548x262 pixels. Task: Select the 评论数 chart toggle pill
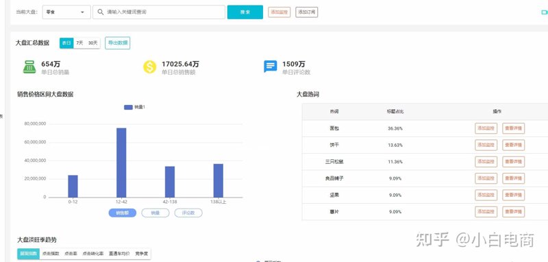click(x=188, y=213)
